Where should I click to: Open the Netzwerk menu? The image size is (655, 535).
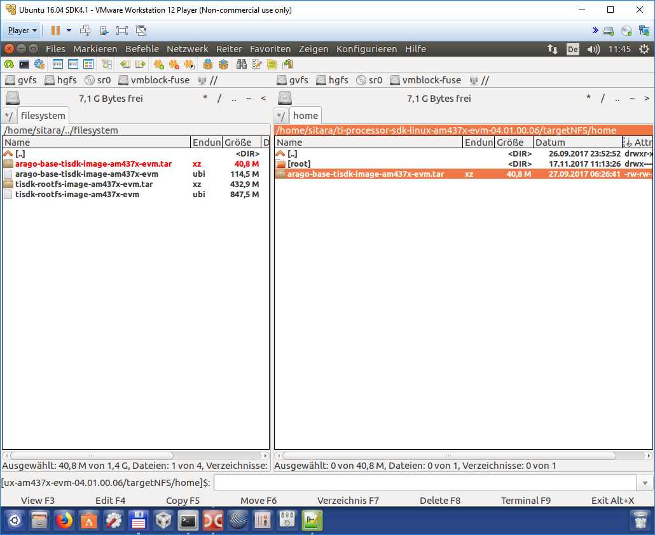(188, 49)
